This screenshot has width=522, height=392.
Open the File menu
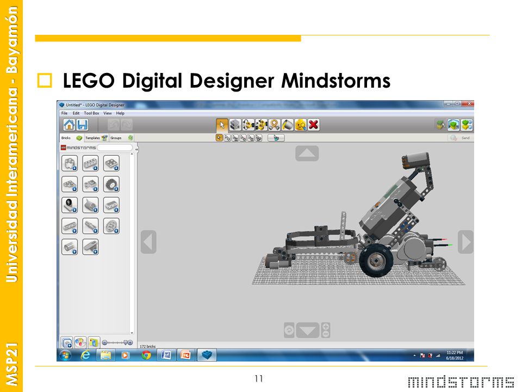click(64, 113)
